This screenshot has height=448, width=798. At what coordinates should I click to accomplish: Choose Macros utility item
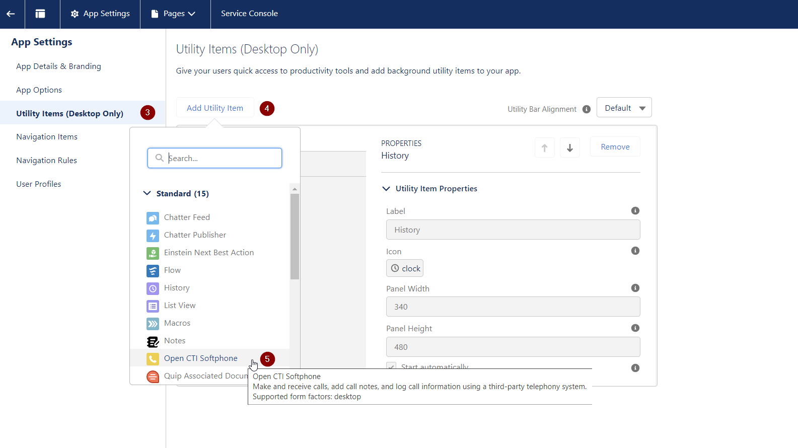[177, 323]
